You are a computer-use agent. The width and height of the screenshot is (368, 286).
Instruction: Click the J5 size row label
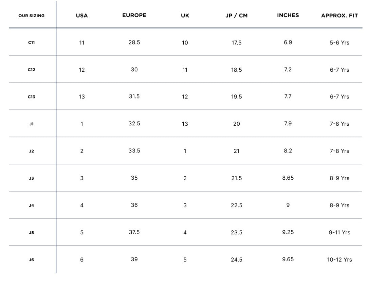coord(31,233)
